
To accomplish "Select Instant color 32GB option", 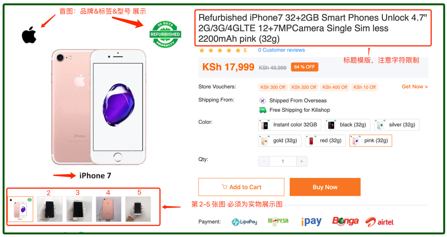I will tap(290, 125).
